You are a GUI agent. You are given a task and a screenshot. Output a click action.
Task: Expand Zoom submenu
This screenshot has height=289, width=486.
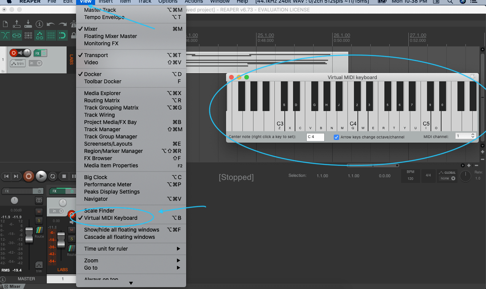click(131, 260)
